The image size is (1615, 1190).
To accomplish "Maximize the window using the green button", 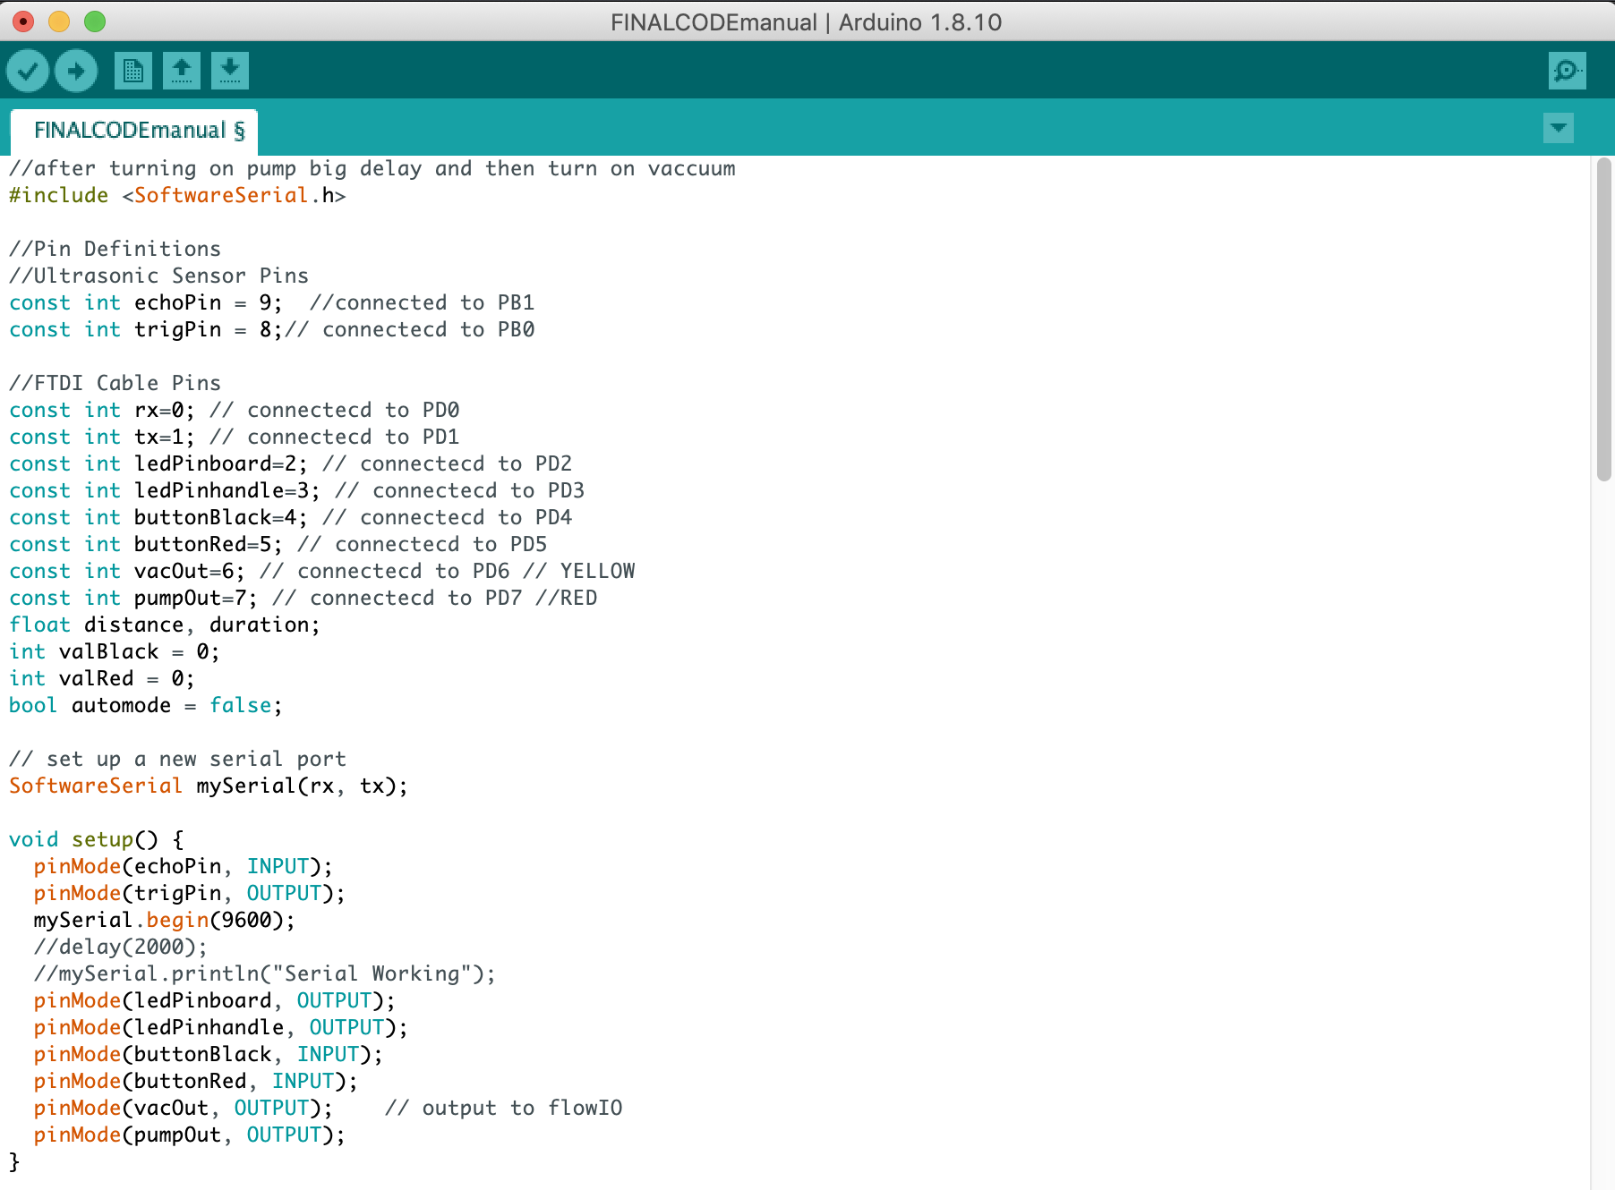I will 95,21.
